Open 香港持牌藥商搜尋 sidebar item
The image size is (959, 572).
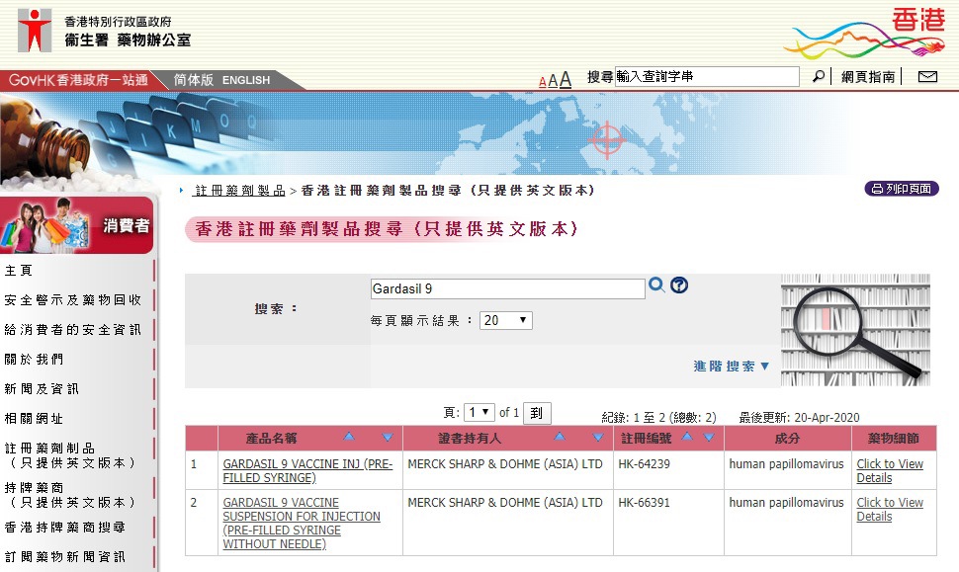[x=65, y=527]
